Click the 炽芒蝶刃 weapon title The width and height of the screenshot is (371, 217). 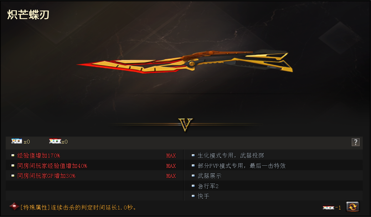[28, 15]
